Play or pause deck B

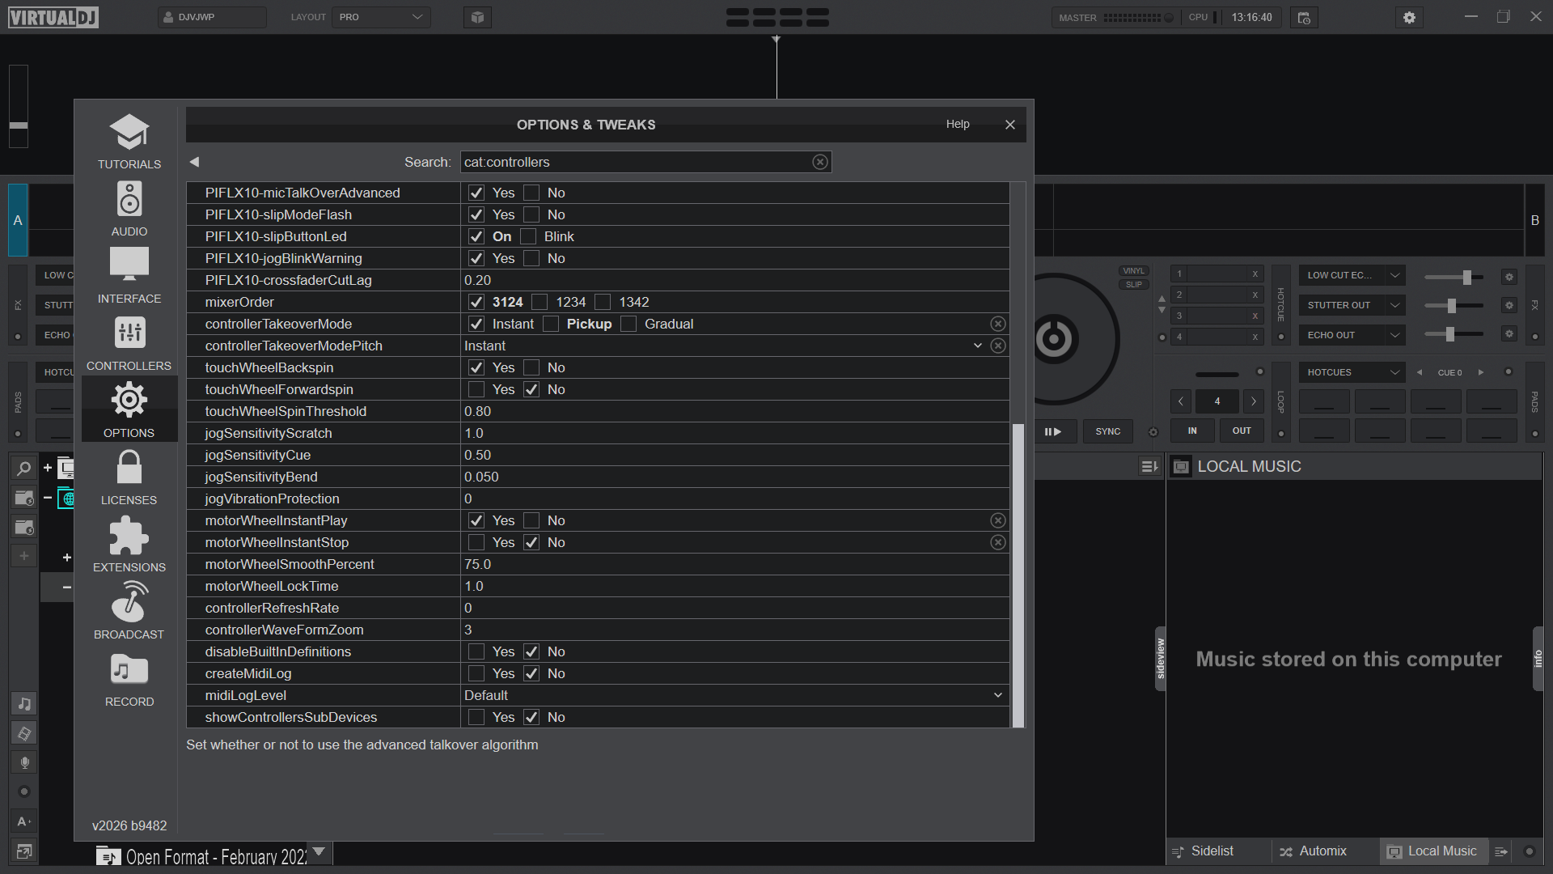[1052, 431]
